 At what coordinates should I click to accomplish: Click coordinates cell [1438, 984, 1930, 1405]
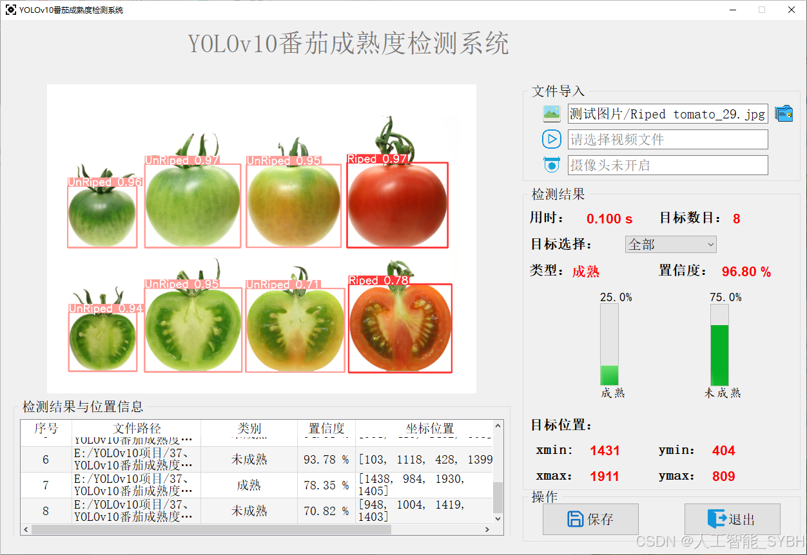pos(425,485)
